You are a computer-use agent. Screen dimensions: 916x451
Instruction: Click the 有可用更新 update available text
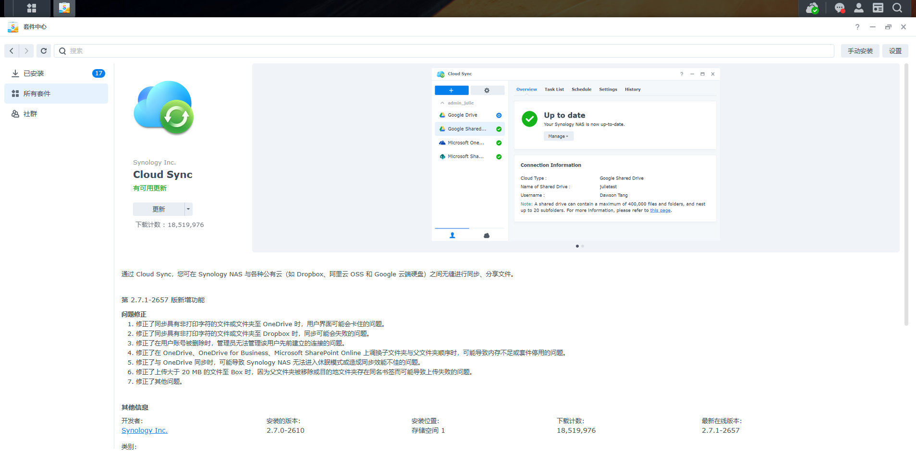pyautogui.click(x=150, y=188)
